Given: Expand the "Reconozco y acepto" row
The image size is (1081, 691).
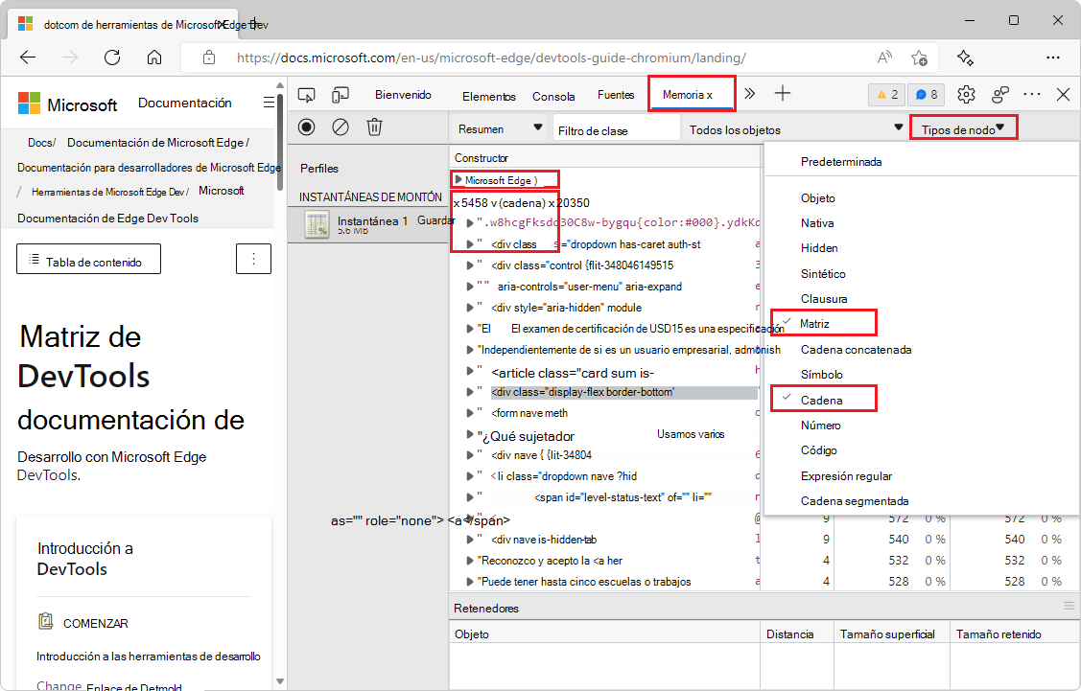Looking at the screenshot, I should pyautogui.click(x=469, y=561).
